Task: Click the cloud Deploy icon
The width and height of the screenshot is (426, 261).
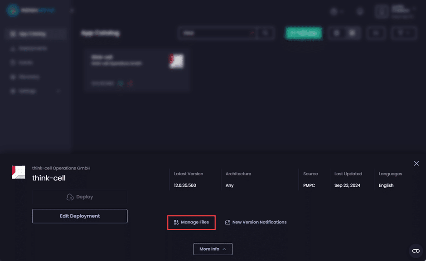Action: (70, 197)
